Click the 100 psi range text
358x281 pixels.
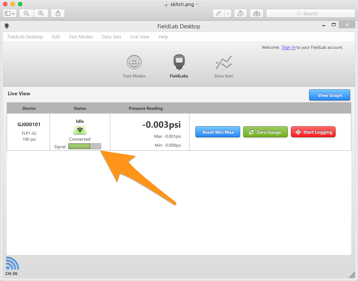click(29, 139)
